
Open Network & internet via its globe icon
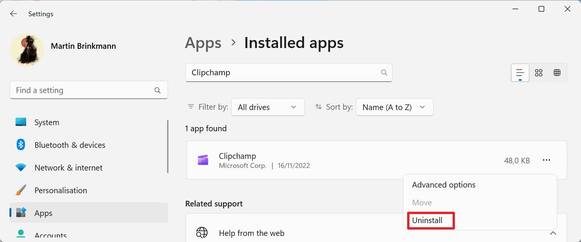tap(21, 167)
